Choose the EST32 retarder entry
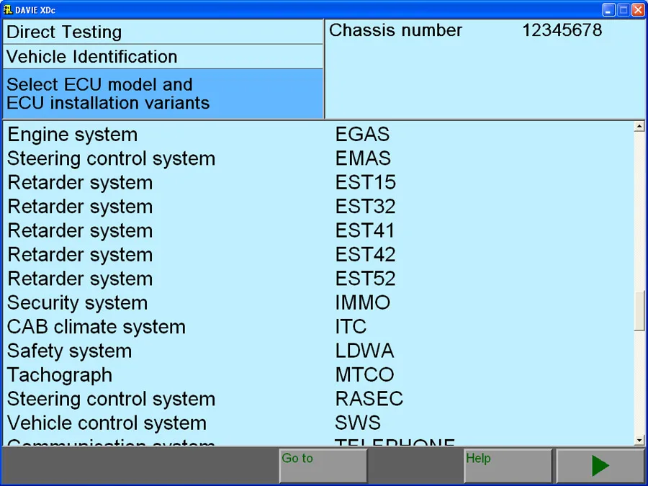The image size is (648, 486). 365,206
